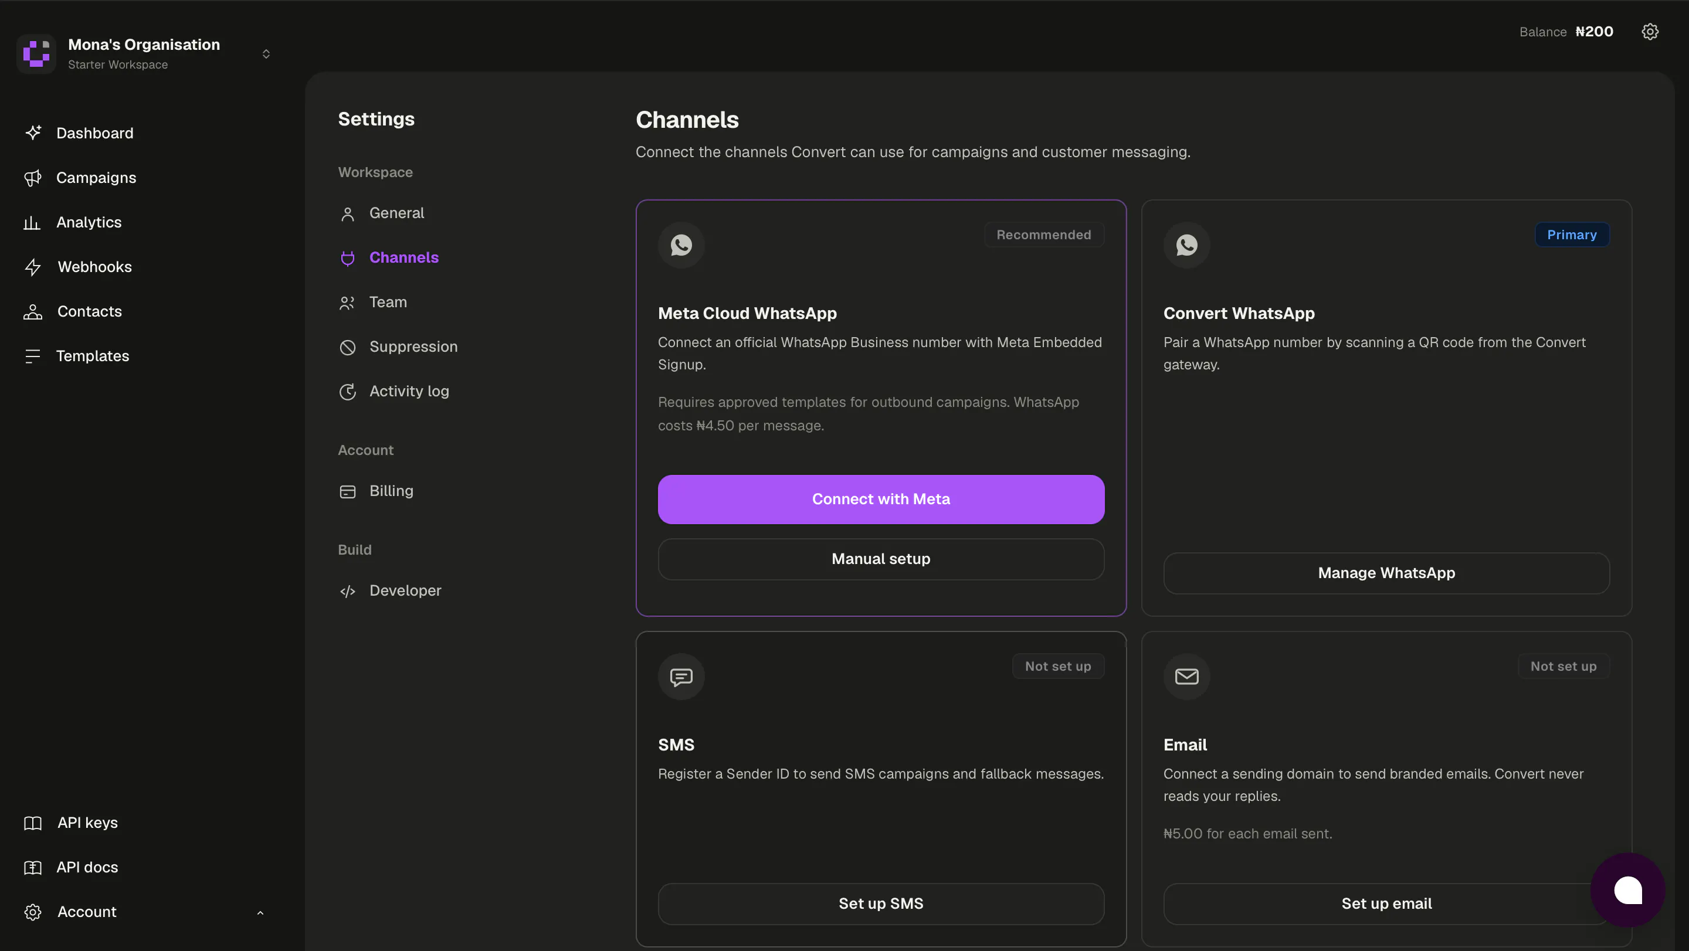This screenshot has width=1689, height=951.
Task: Choose Manual setup for Meta Cloud WhatsApp
Action: 880,559
